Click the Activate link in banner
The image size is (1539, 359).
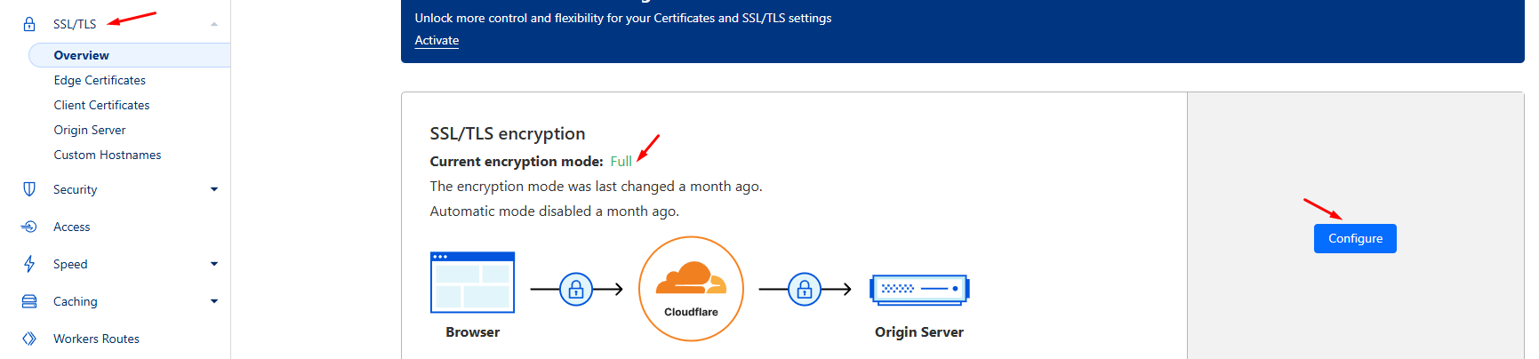click(x=437, y=41)
